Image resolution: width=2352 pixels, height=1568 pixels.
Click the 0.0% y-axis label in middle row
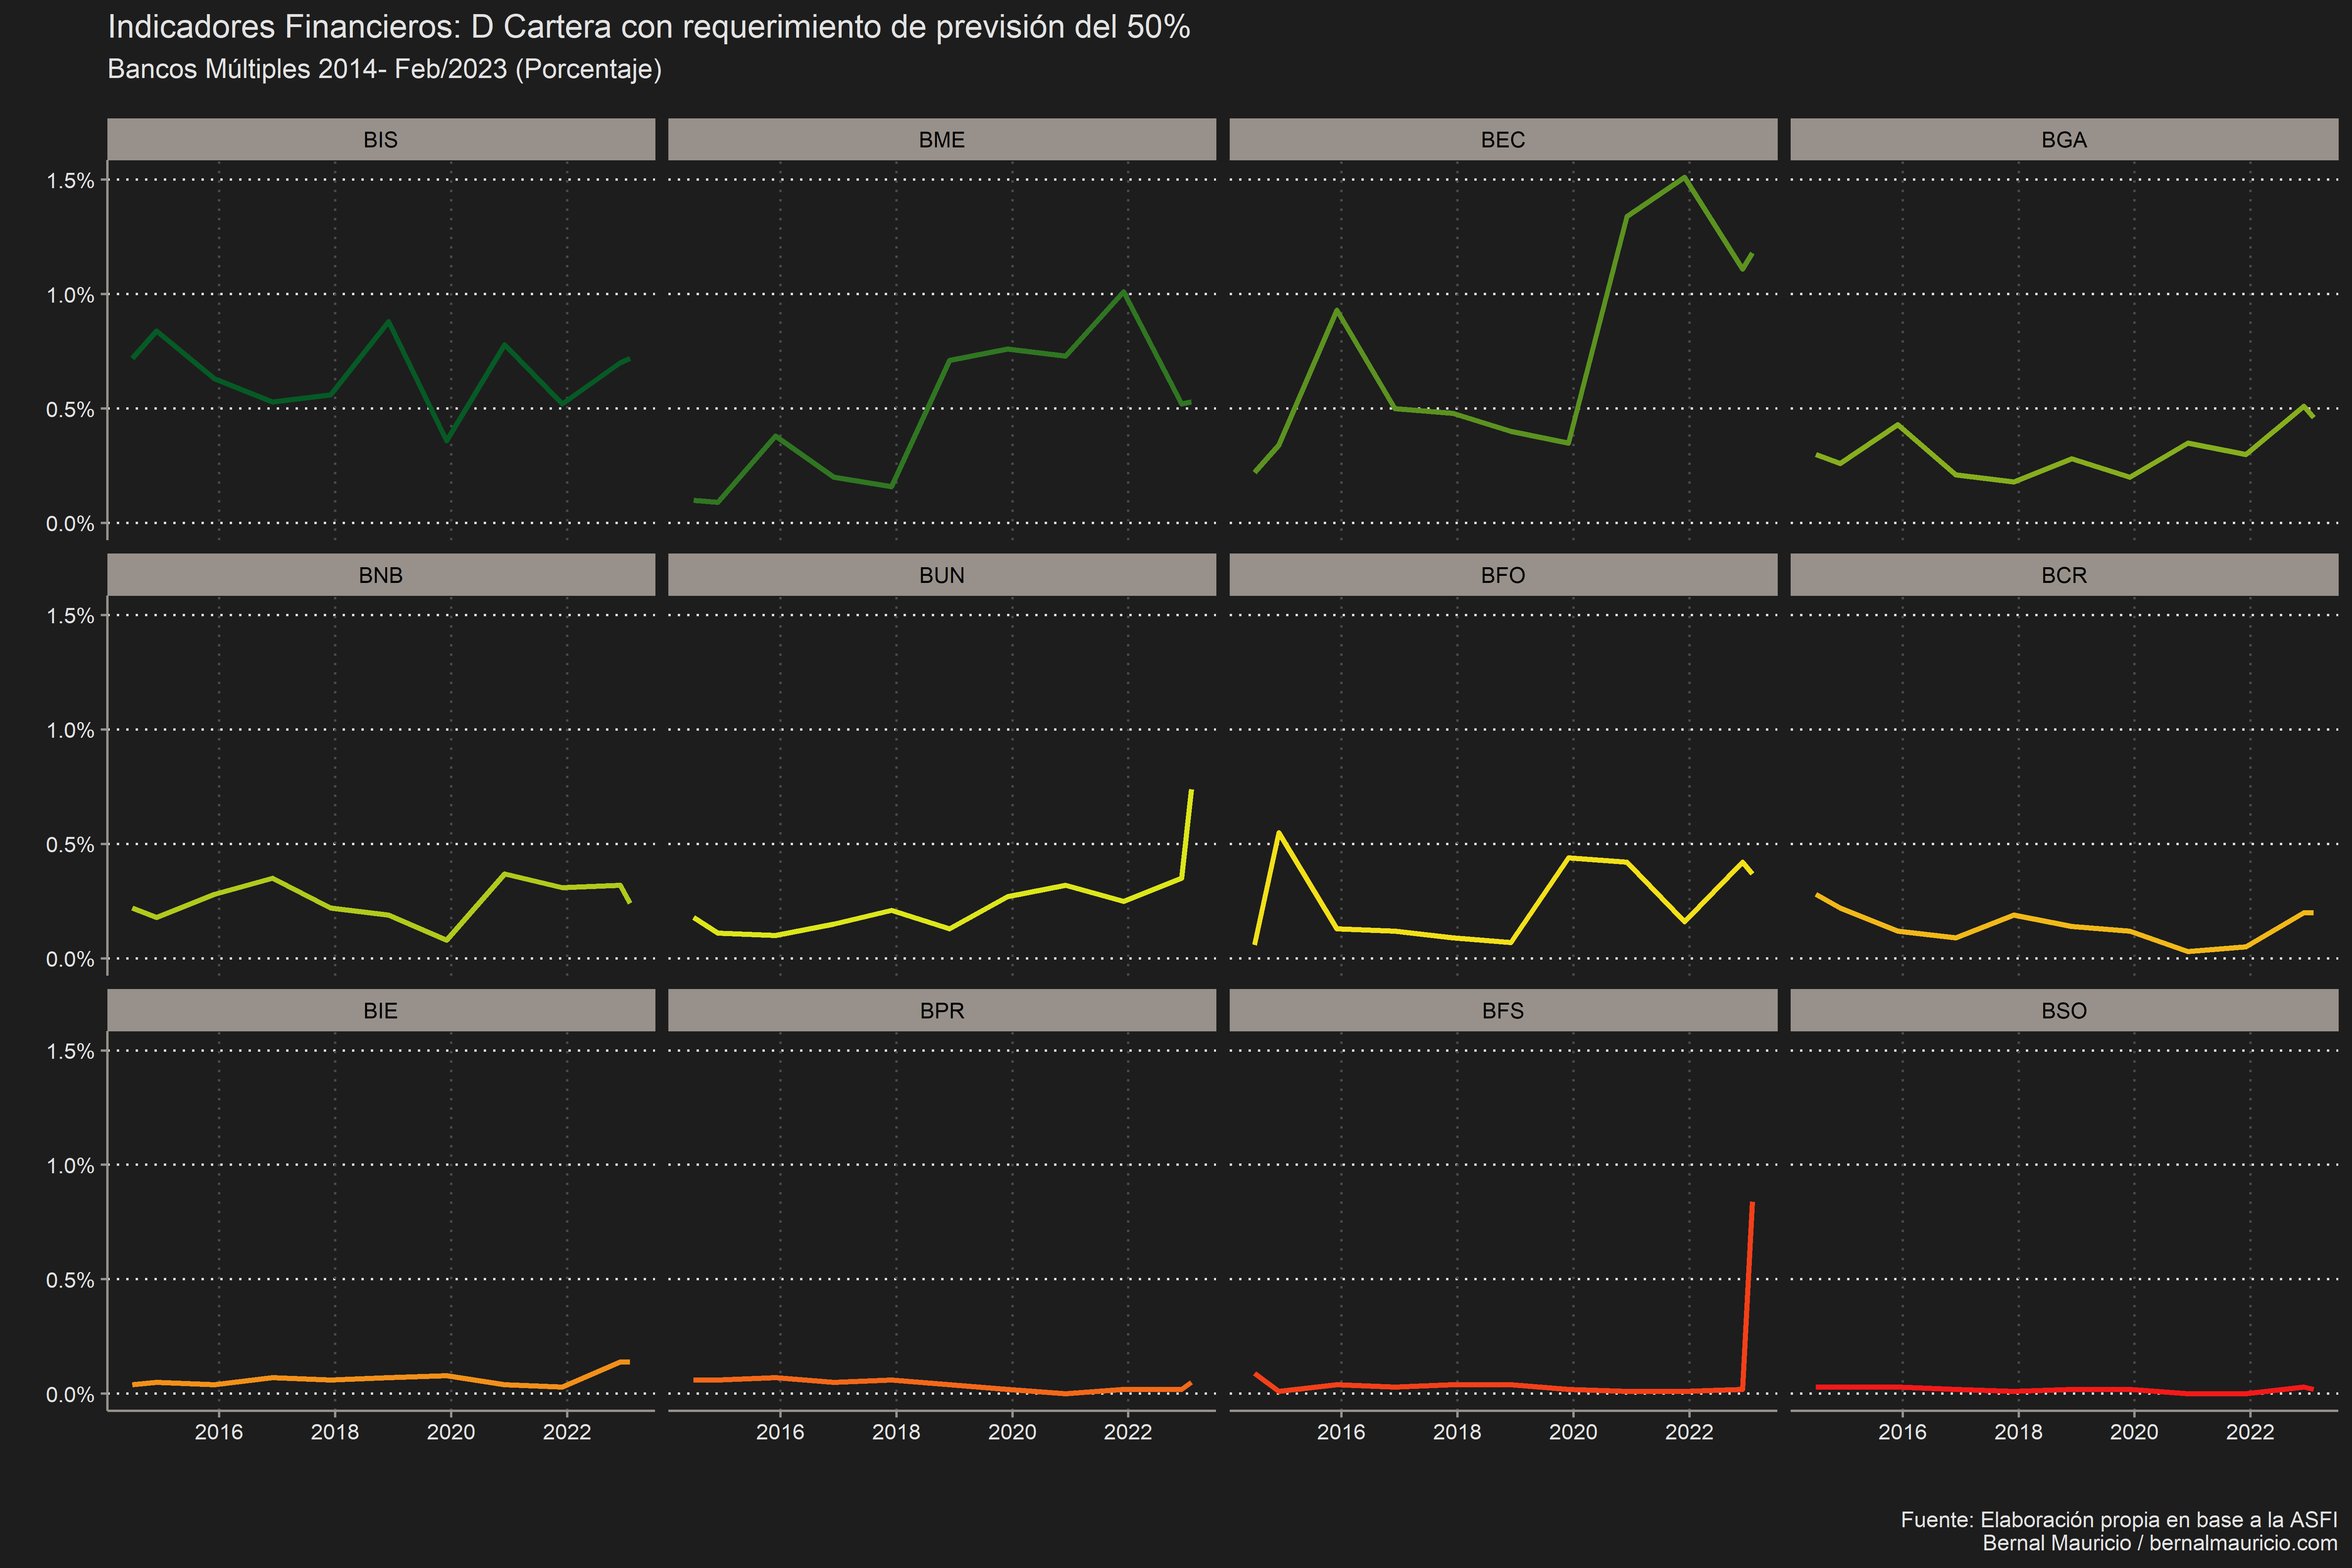70,959
